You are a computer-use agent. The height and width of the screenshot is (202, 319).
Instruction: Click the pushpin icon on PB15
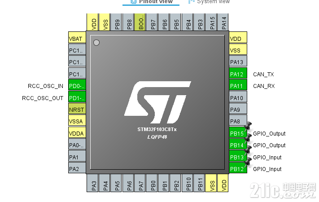tap(248, 126)
